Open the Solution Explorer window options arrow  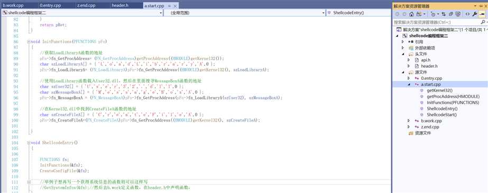(x=475, y=6)
